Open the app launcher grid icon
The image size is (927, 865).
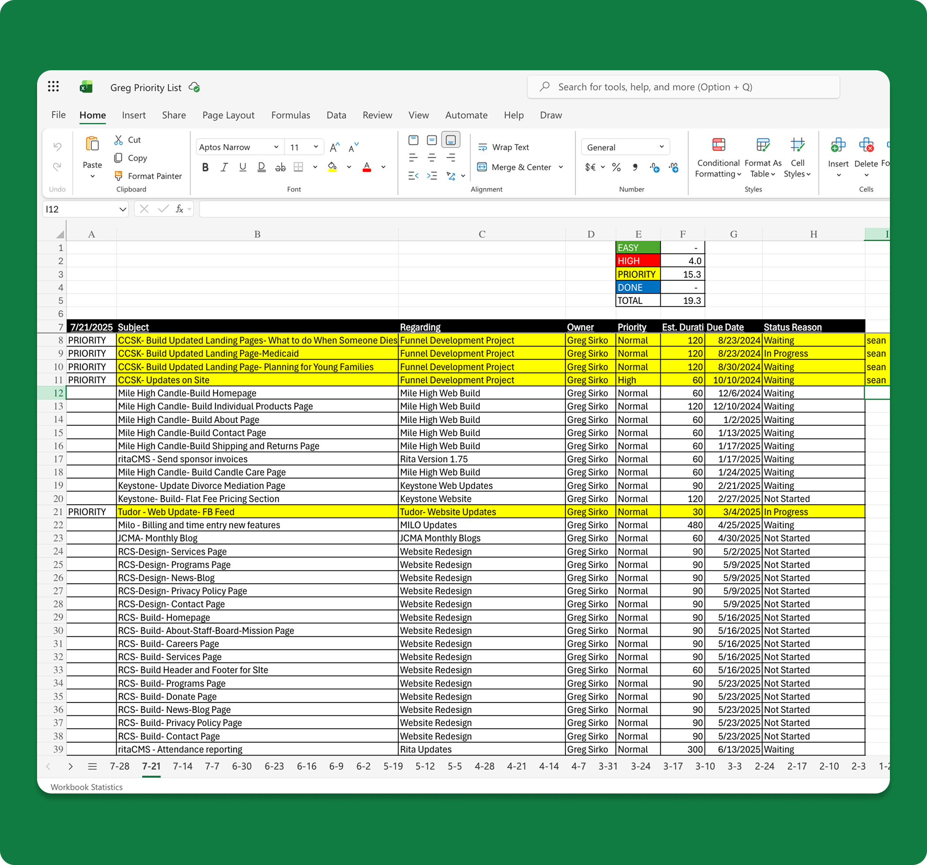pyautogui.click(x=53, y=87)
